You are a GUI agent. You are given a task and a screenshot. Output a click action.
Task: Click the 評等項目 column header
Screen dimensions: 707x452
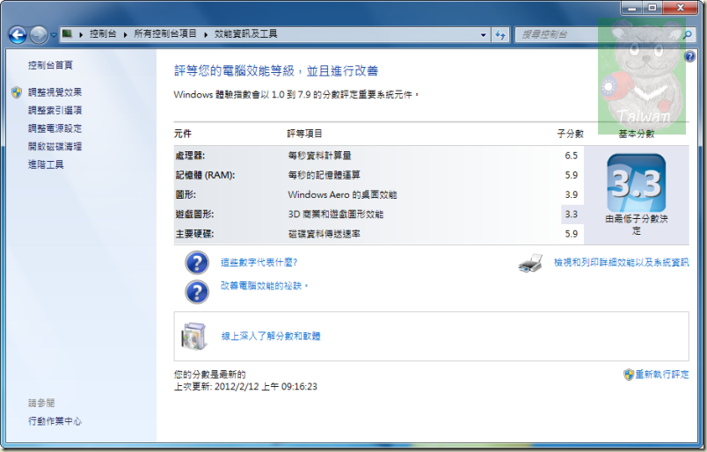click(x=304, y=134)
